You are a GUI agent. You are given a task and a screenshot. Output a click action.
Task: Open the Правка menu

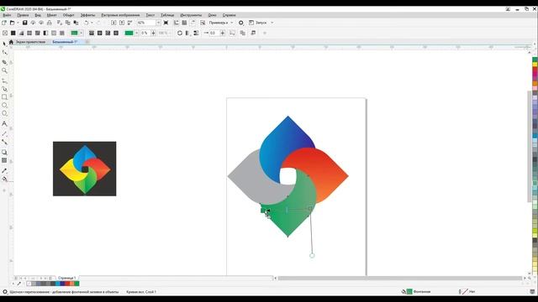(x=23, y=15)
